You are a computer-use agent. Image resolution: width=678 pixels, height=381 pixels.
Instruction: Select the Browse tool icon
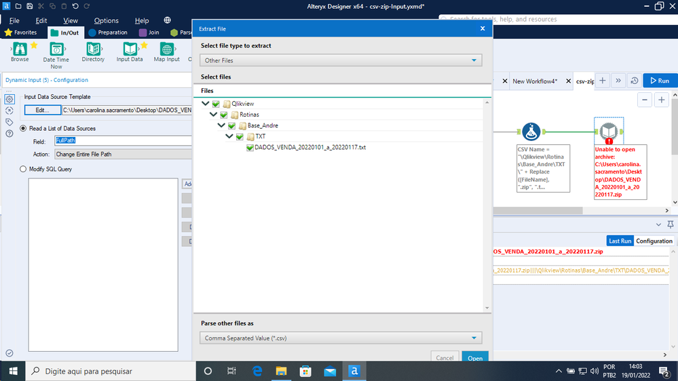click(x=20, y=49)
